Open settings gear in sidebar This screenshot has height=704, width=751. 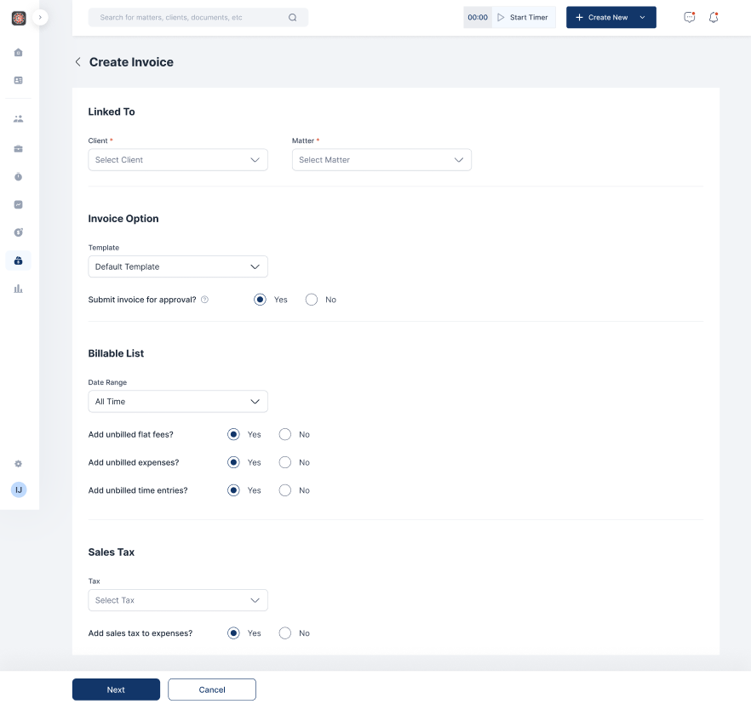pyautogui.click(x=18, y=464)
